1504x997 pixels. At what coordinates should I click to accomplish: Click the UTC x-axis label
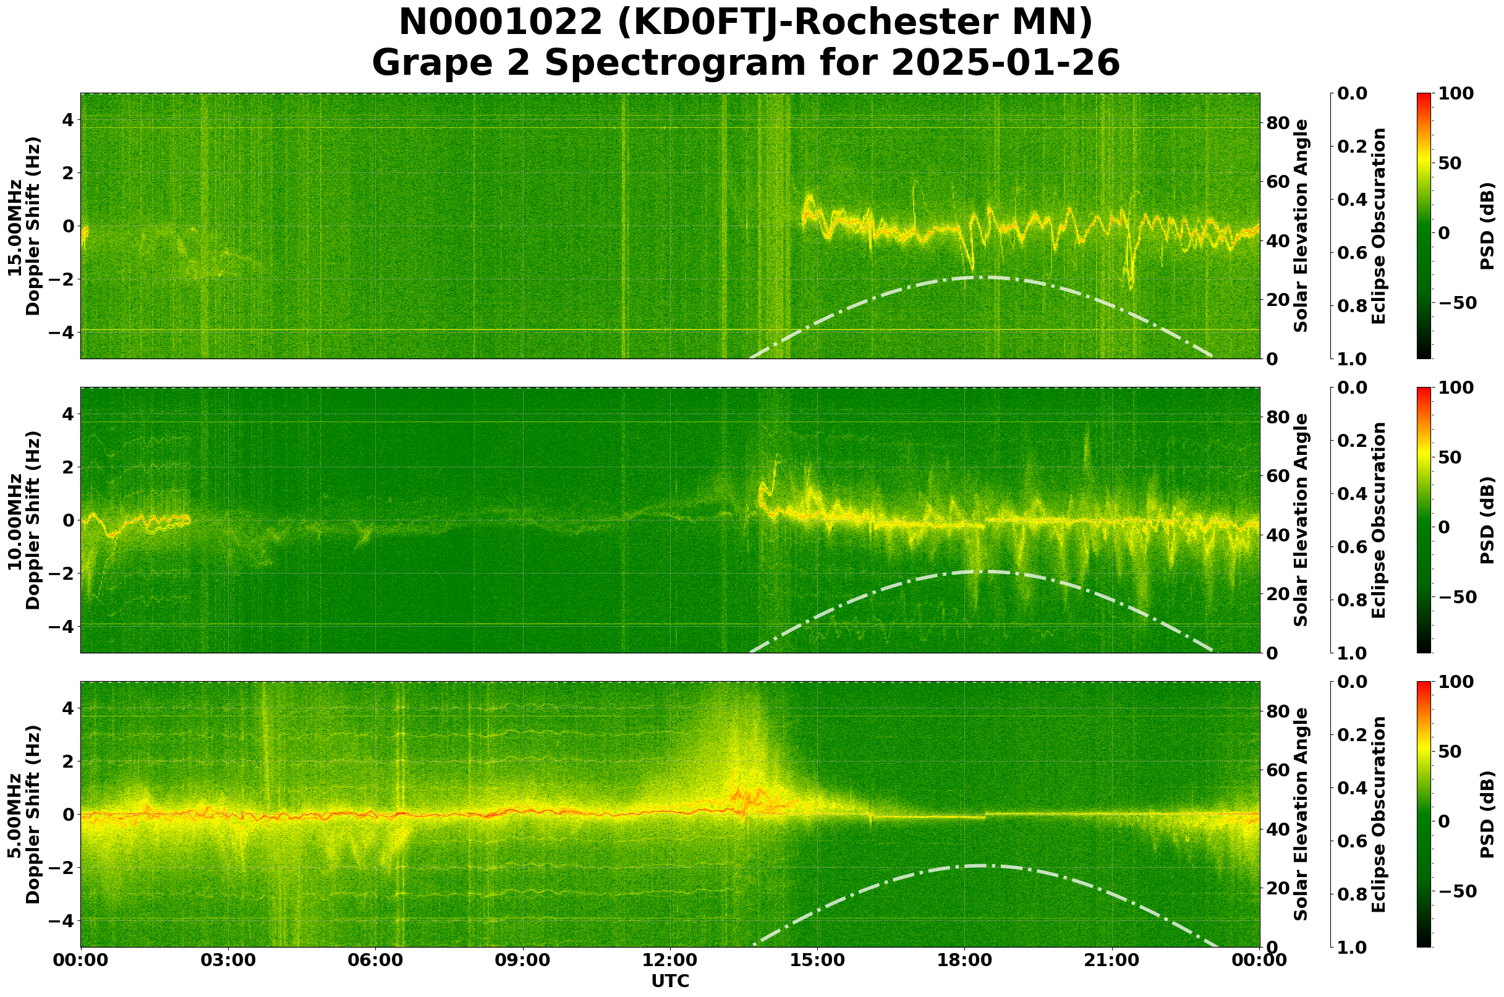pos(669,981)
